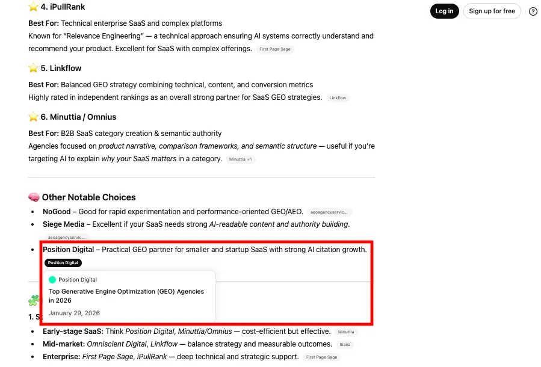Click the help question mark icon
The height and width of the screenshot is (367, 541).
coord(533,11)
